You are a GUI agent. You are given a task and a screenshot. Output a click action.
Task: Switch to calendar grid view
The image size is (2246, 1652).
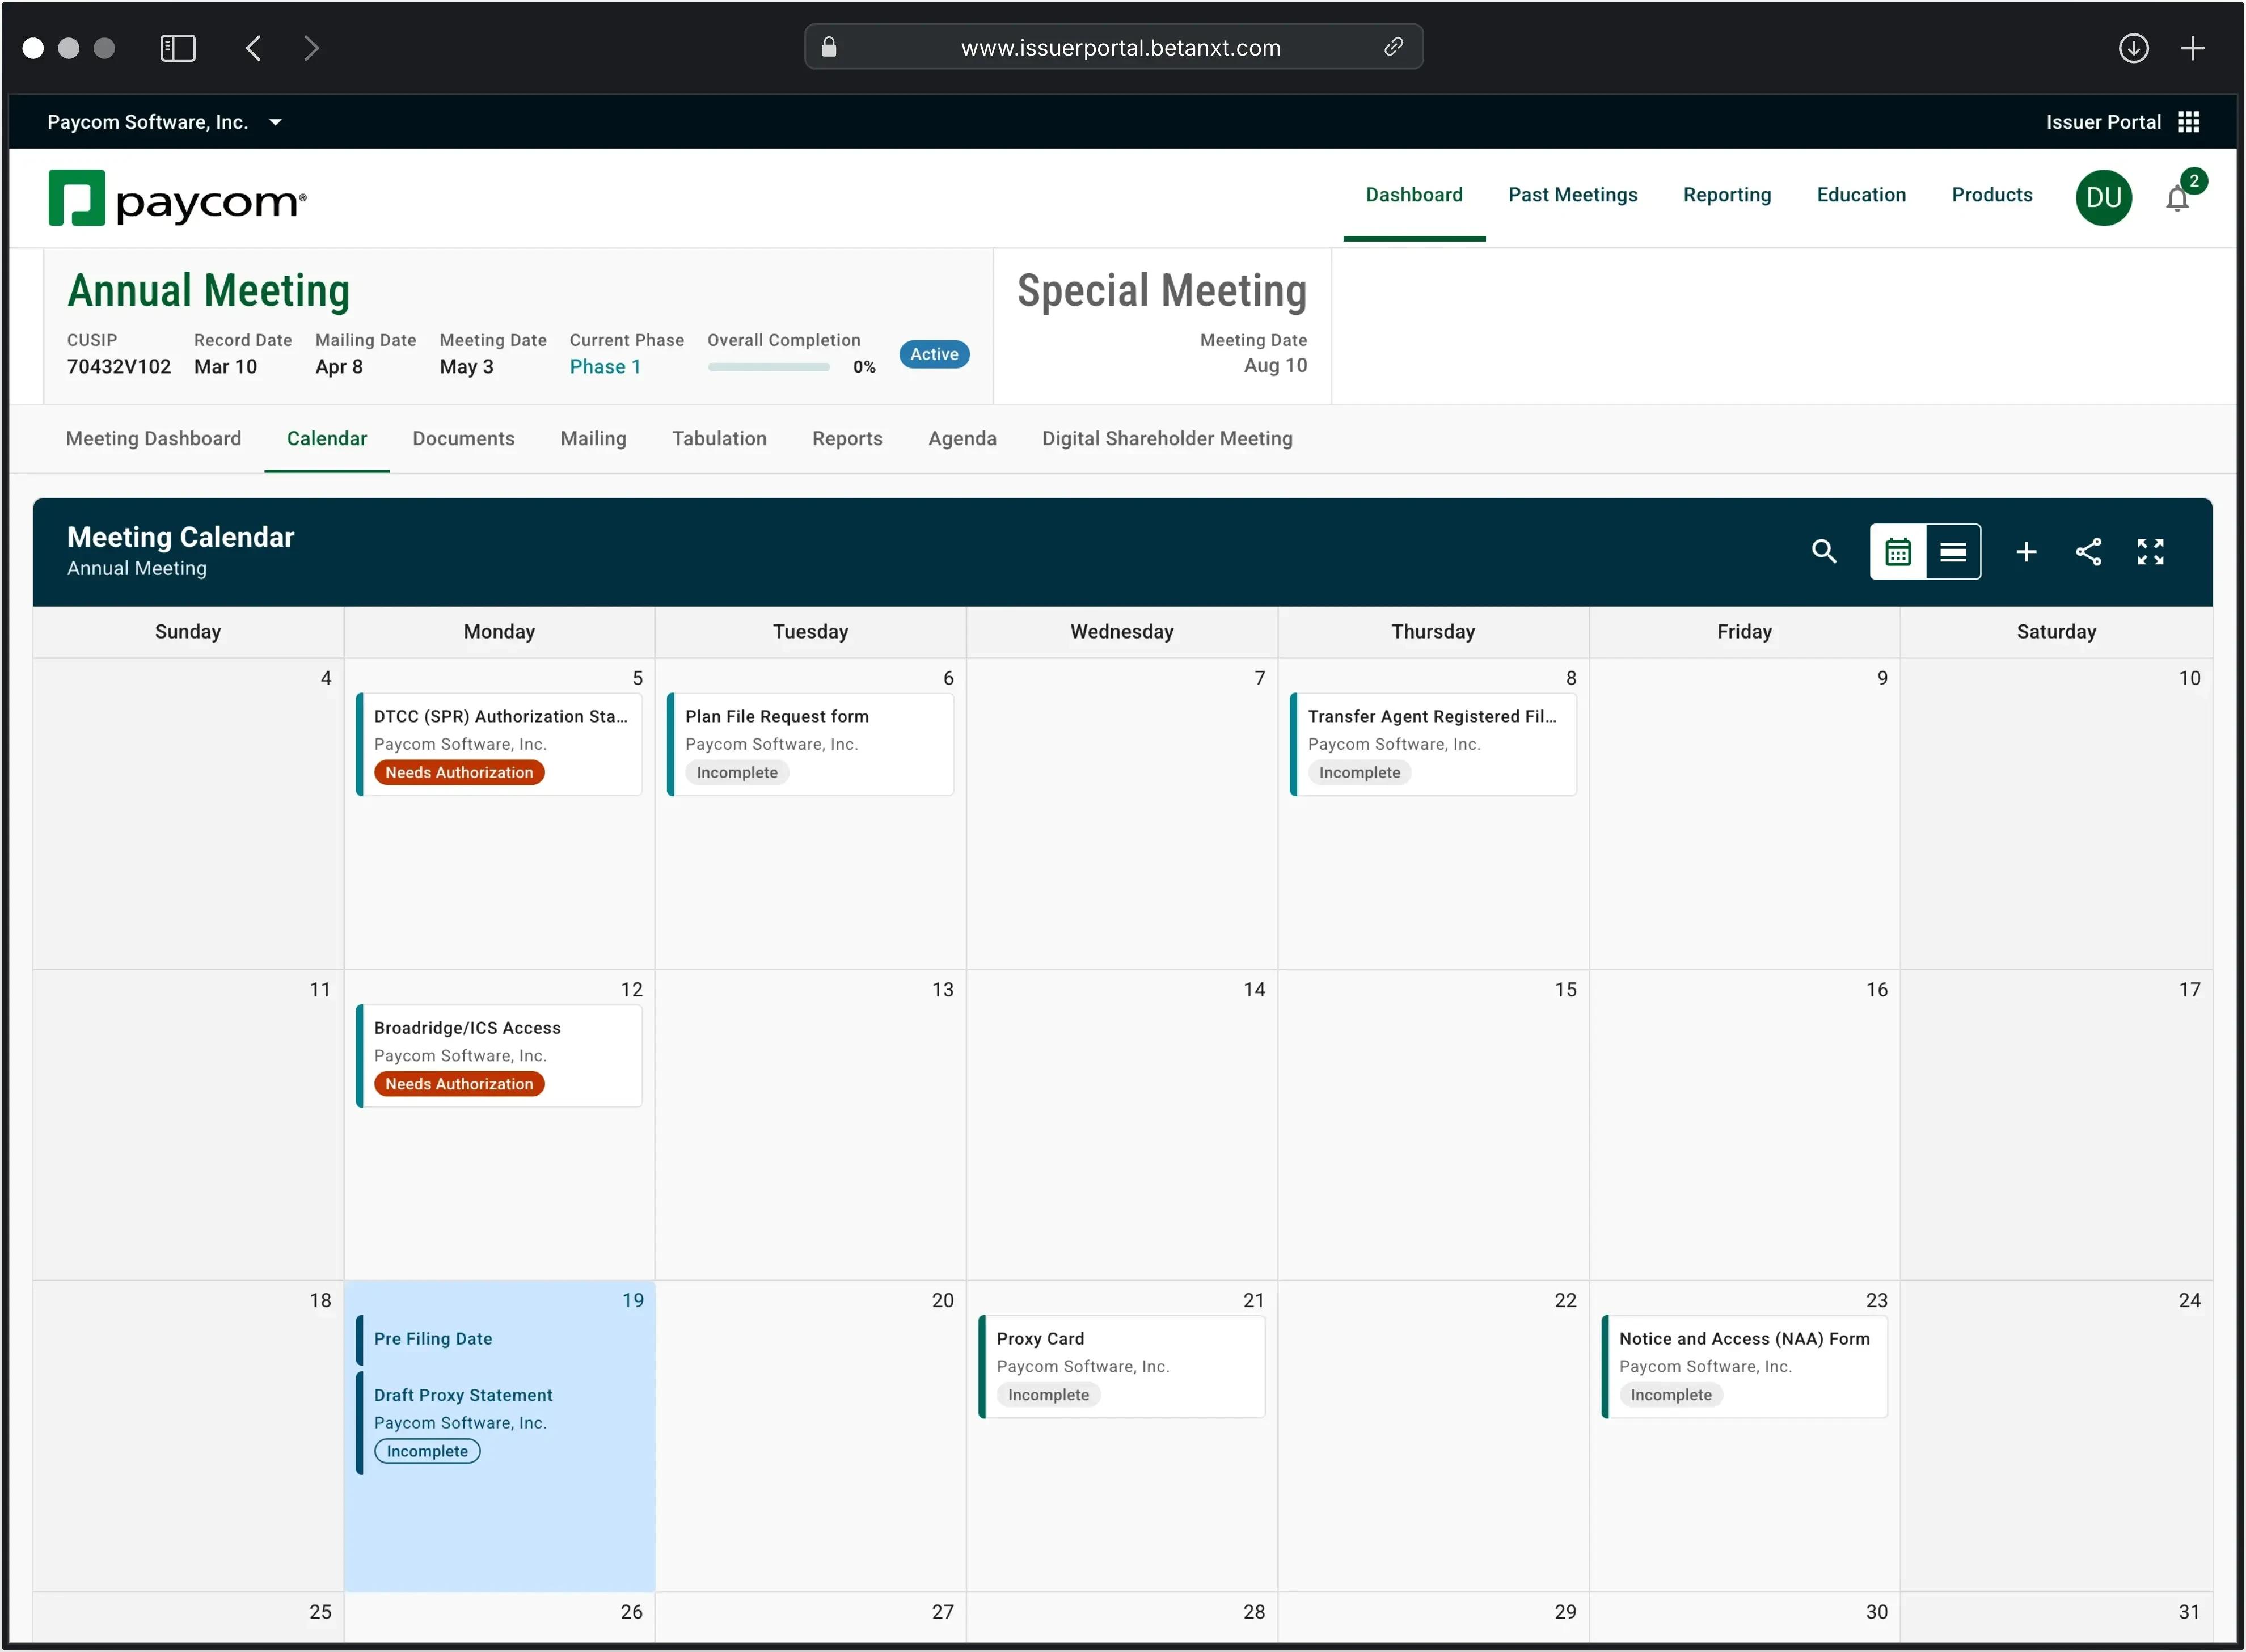pyautogui.click(x=1897, y=551)
